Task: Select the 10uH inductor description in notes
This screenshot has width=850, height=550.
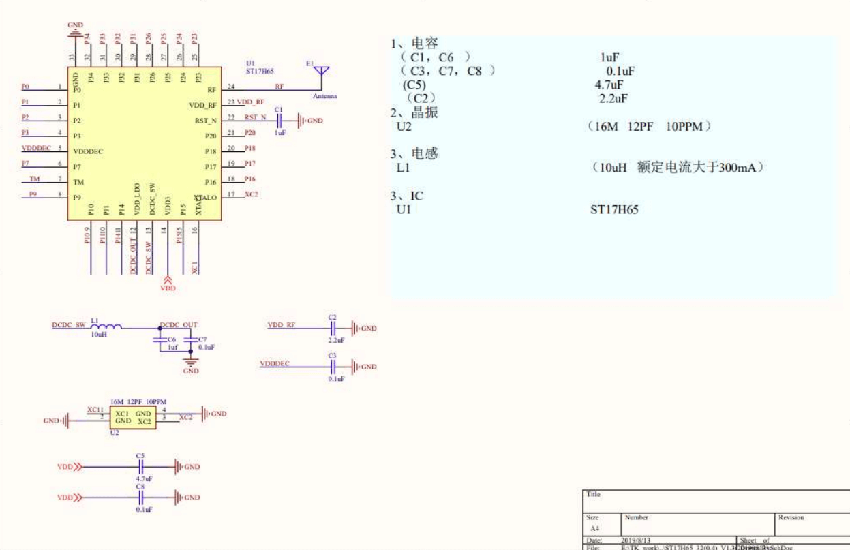Action: click(x=677, y=168)
